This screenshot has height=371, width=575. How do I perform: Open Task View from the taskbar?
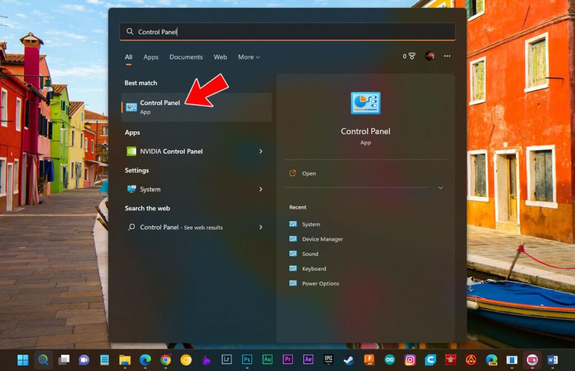64,360
